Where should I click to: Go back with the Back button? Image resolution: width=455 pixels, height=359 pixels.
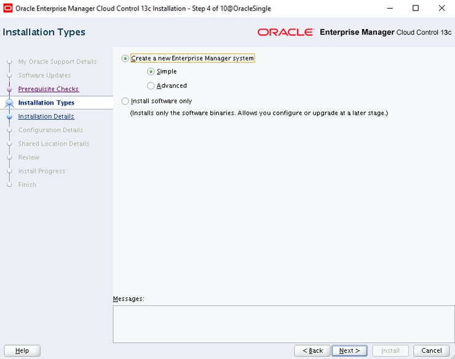(312, 350)
